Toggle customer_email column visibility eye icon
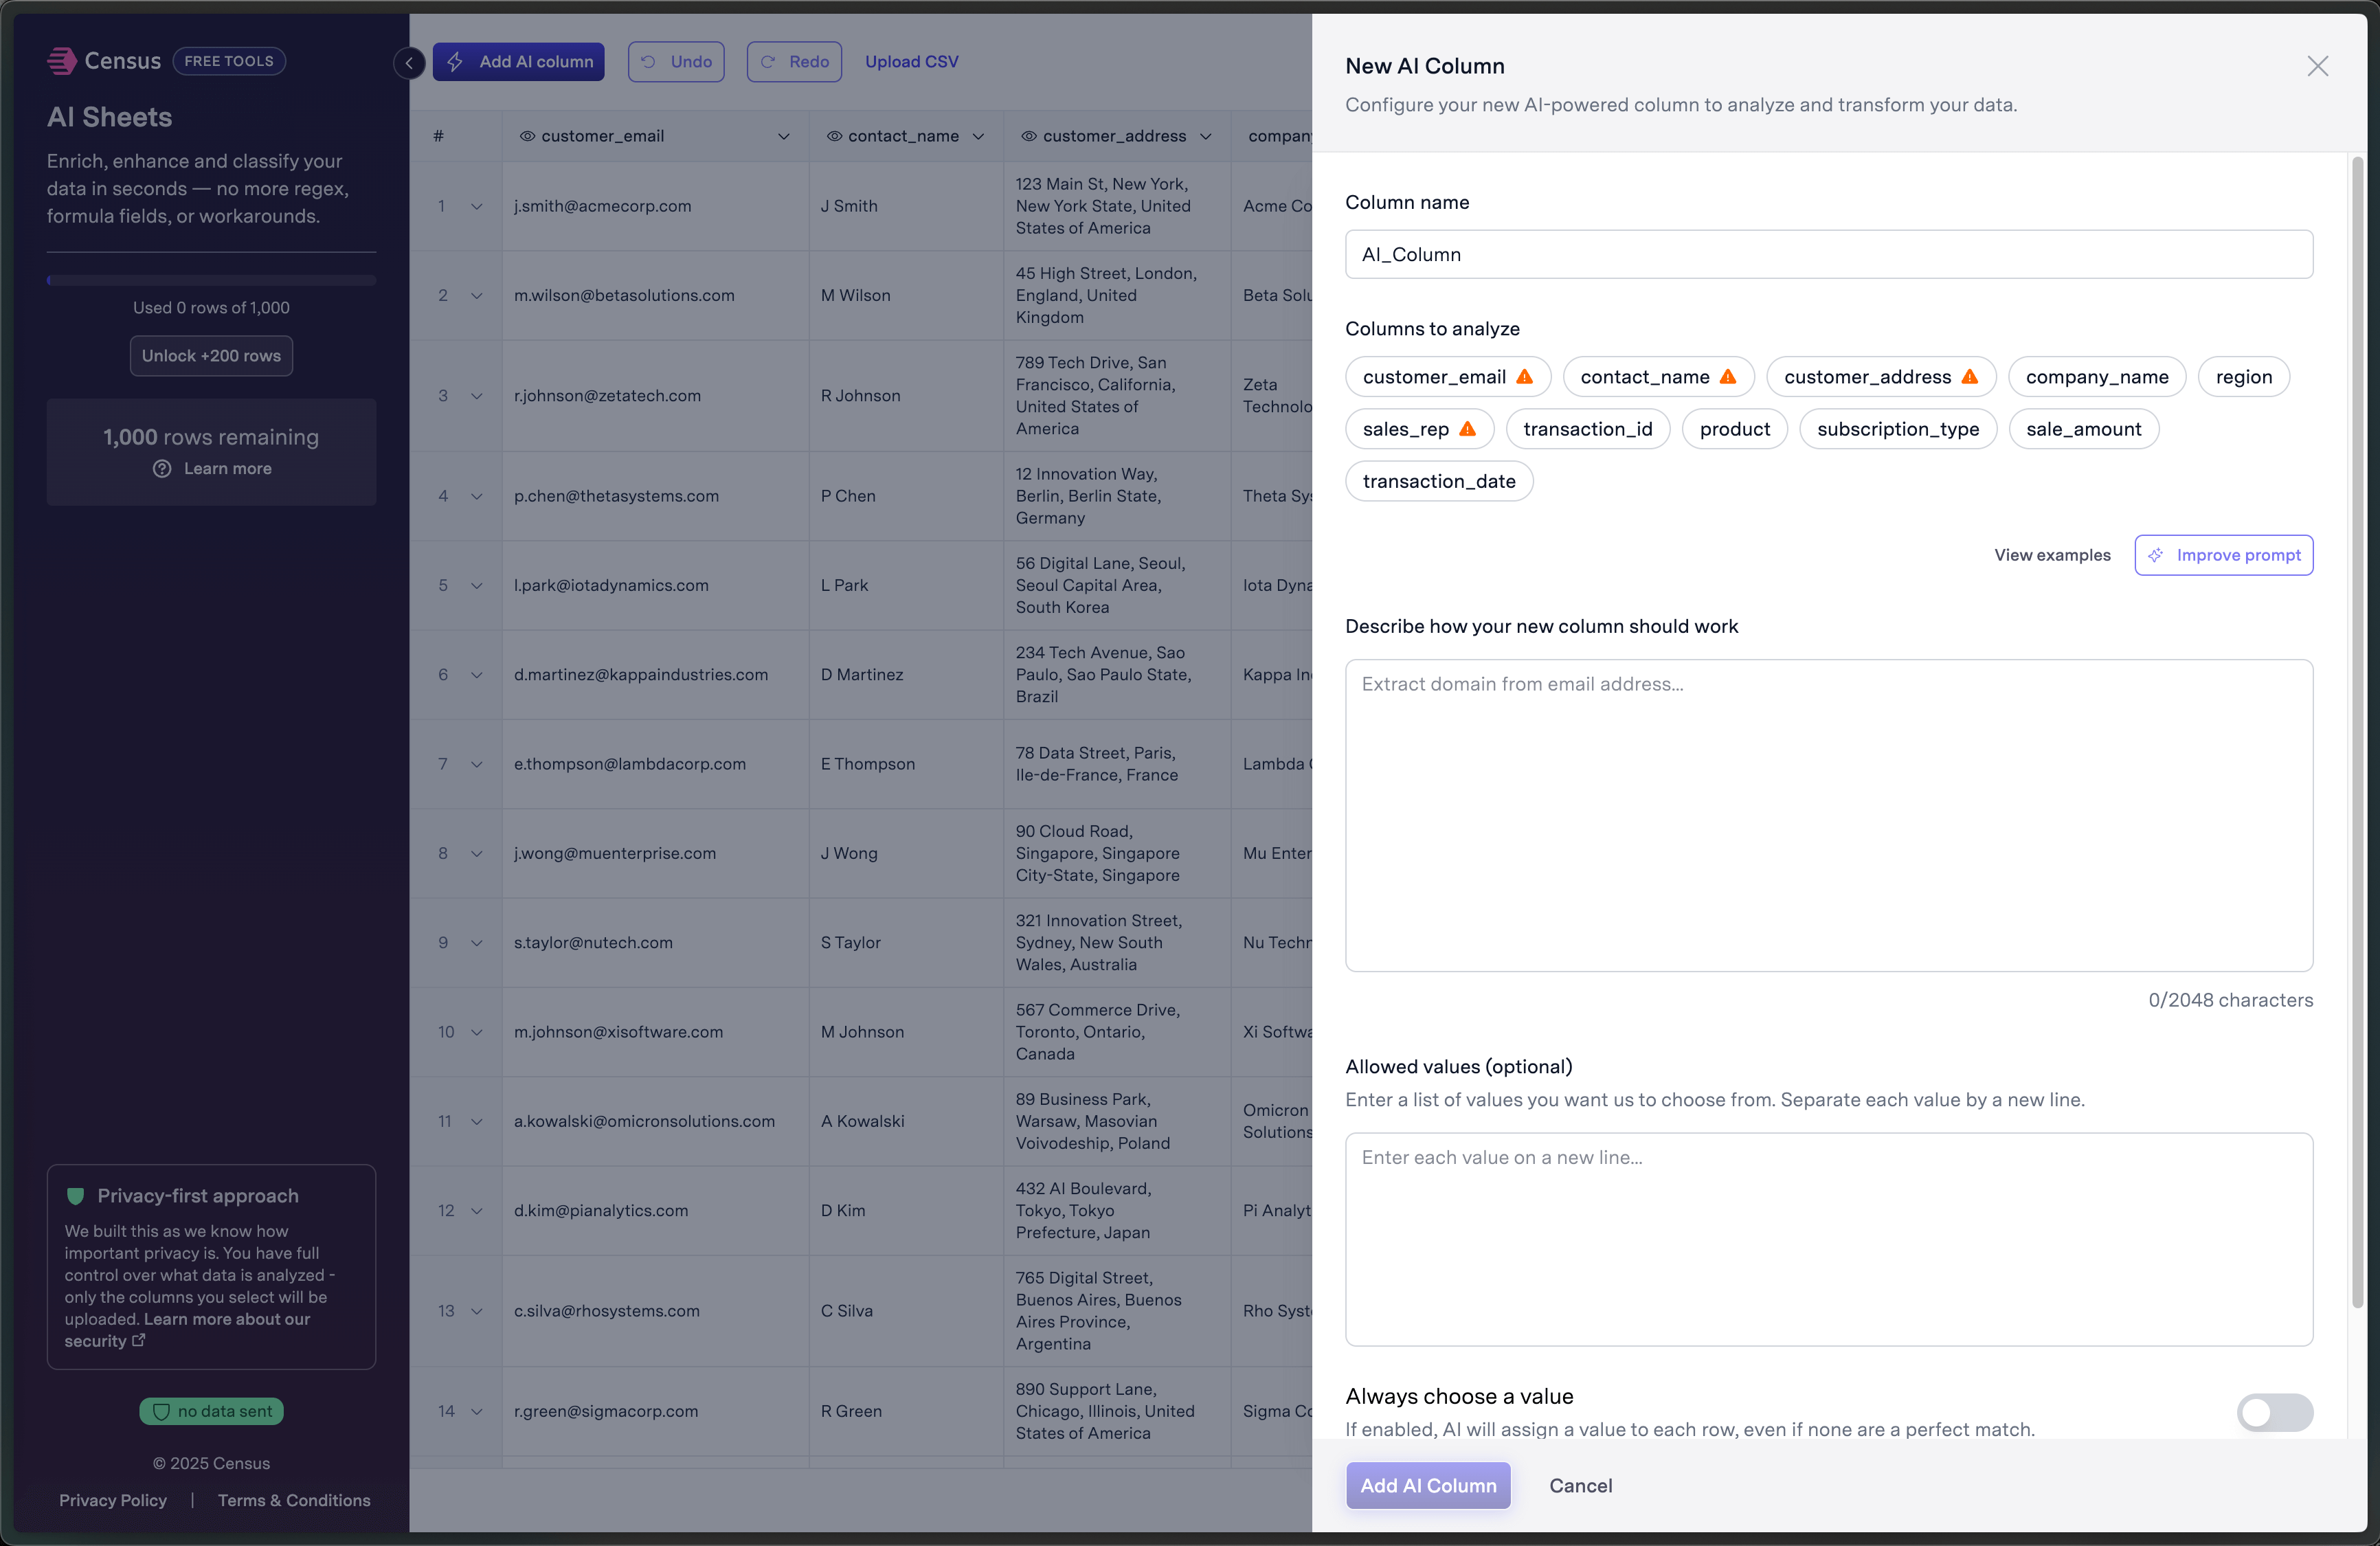This screenshot has height=1546, width=2380. click(x=527, y=136)
